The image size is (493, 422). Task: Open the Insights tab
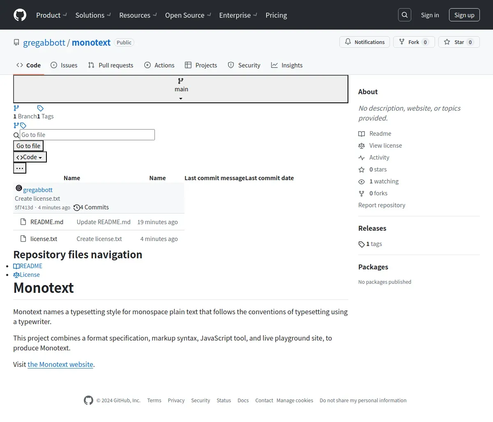tap(287, 65)
